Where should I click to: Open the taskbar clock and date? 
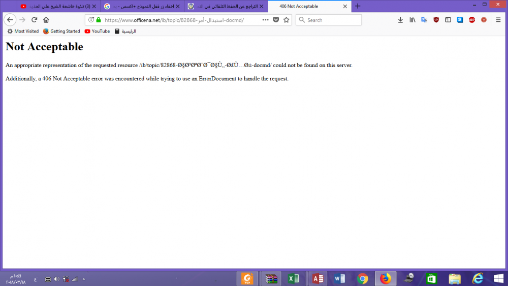click(16, 279)
